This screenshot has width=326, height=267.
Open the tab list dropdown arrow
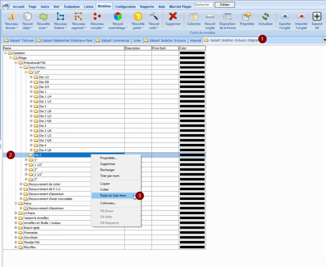(324, 41)
